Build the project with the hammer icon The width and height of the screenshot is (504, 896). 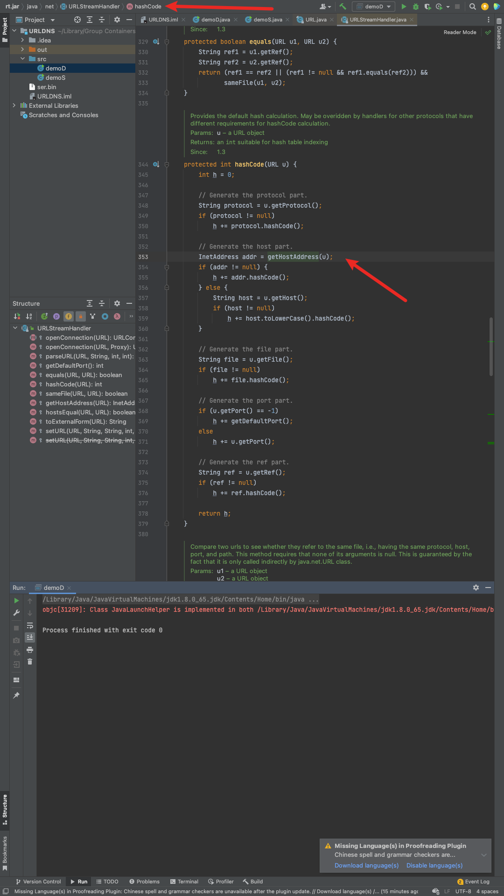coord(343,7)
